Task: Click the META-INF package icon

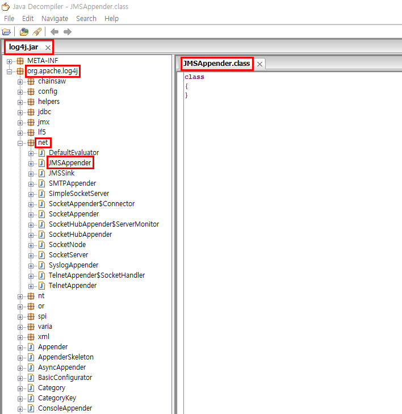Action: pyautogui.click(x=20, y=61)
